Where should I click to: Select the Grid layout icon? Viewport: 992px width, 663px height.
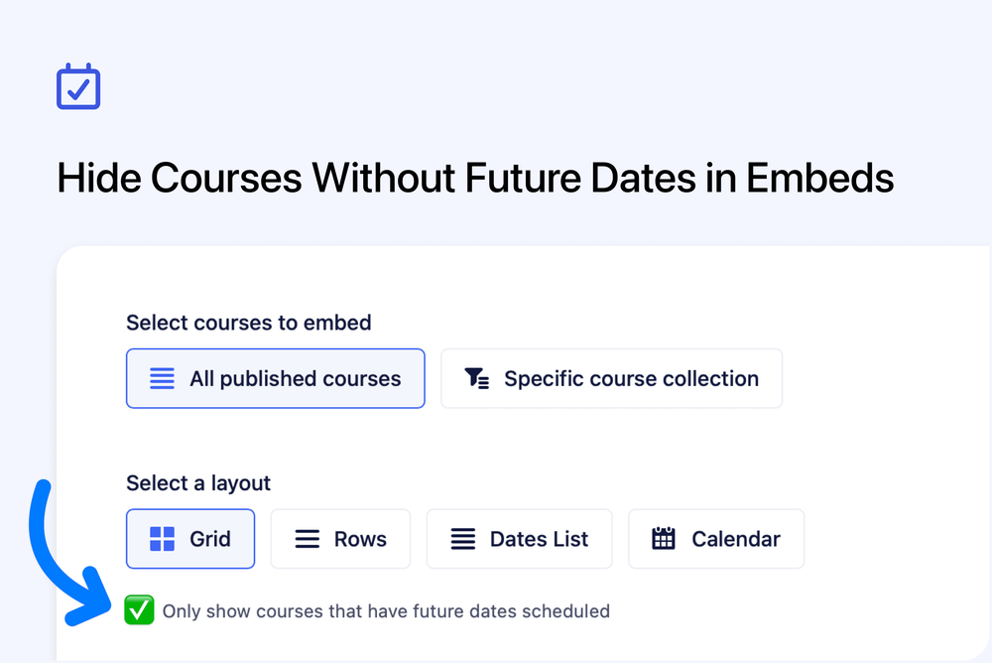click(161, 538)
